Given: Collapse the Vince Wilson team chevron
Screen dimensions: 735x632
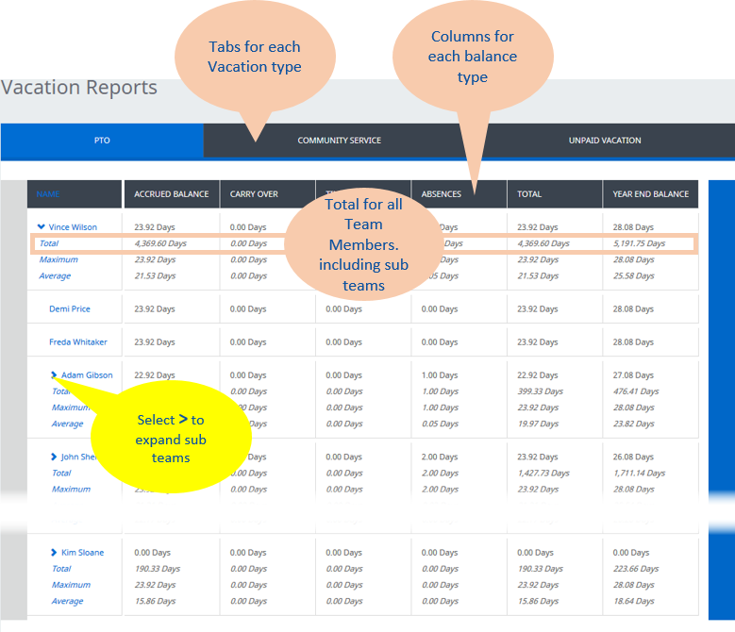Looking at the screenshot, I should click(42, 227).
